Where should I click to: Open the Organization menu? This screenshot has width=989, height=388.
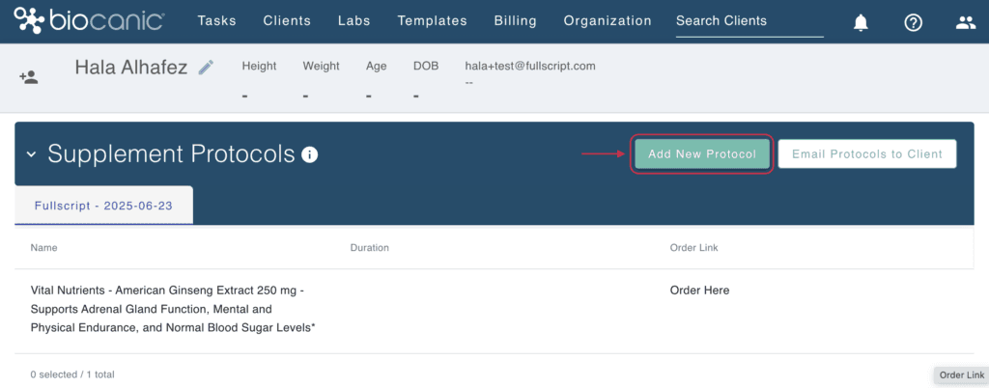pyautogui.click(x=608, y=21)
